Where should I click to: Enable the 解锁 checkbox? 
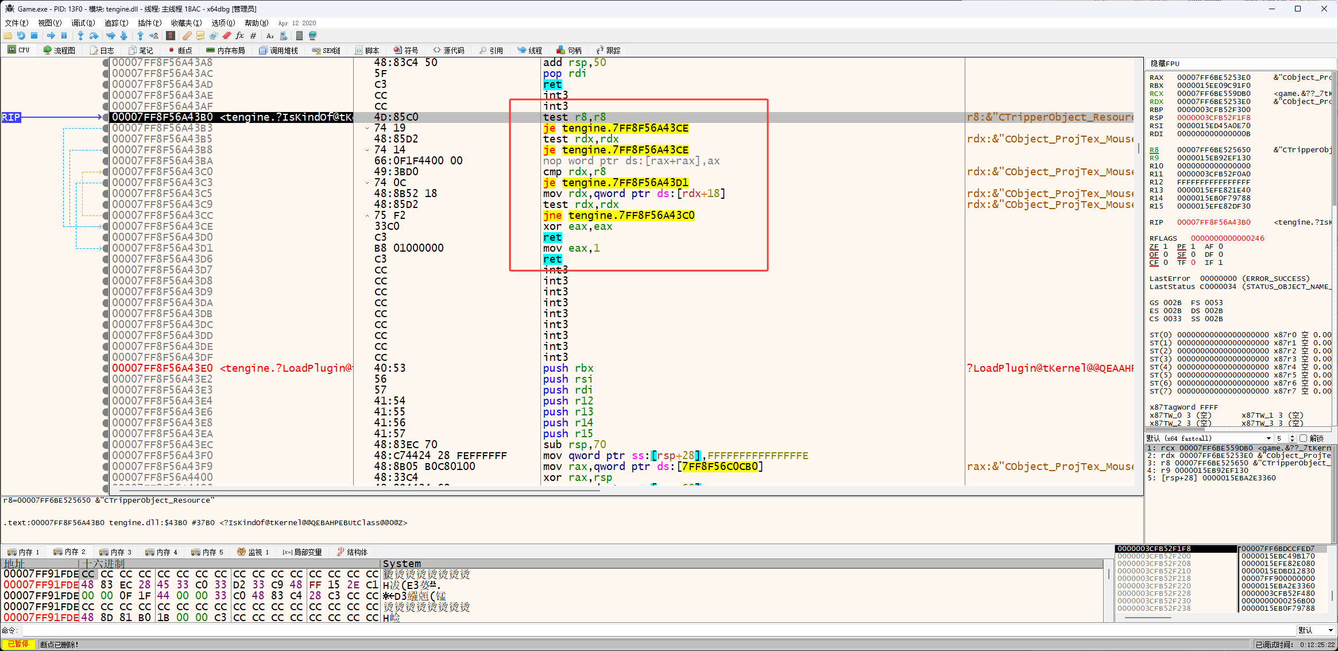1303,438
